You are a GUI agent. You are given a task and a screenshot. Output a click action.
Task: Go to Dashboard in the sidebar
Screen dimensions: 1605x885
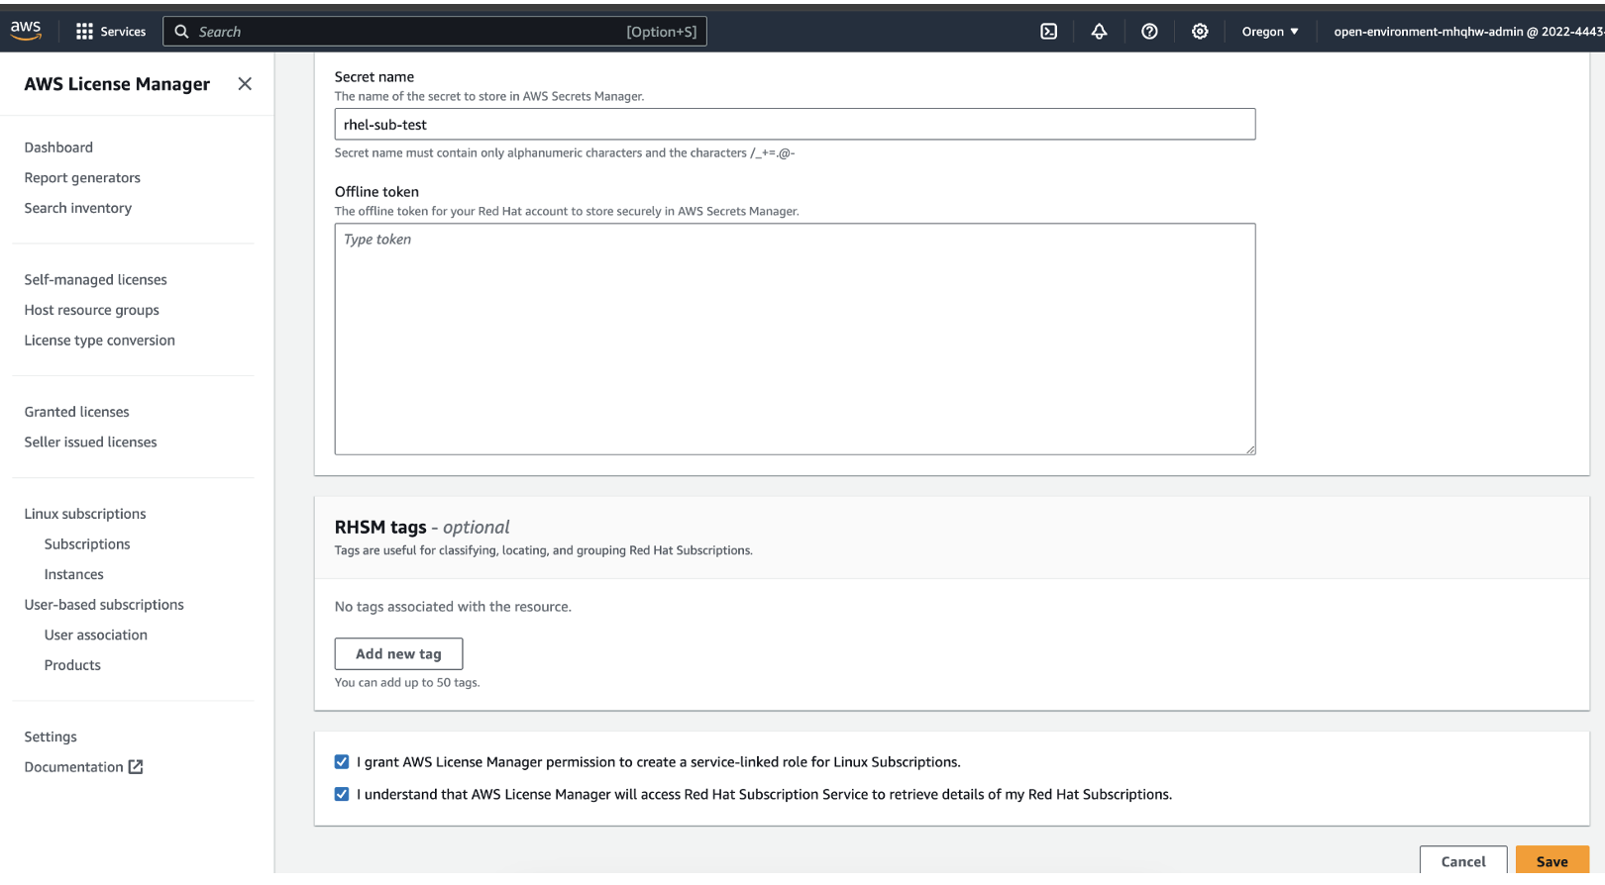click(58, 147)
